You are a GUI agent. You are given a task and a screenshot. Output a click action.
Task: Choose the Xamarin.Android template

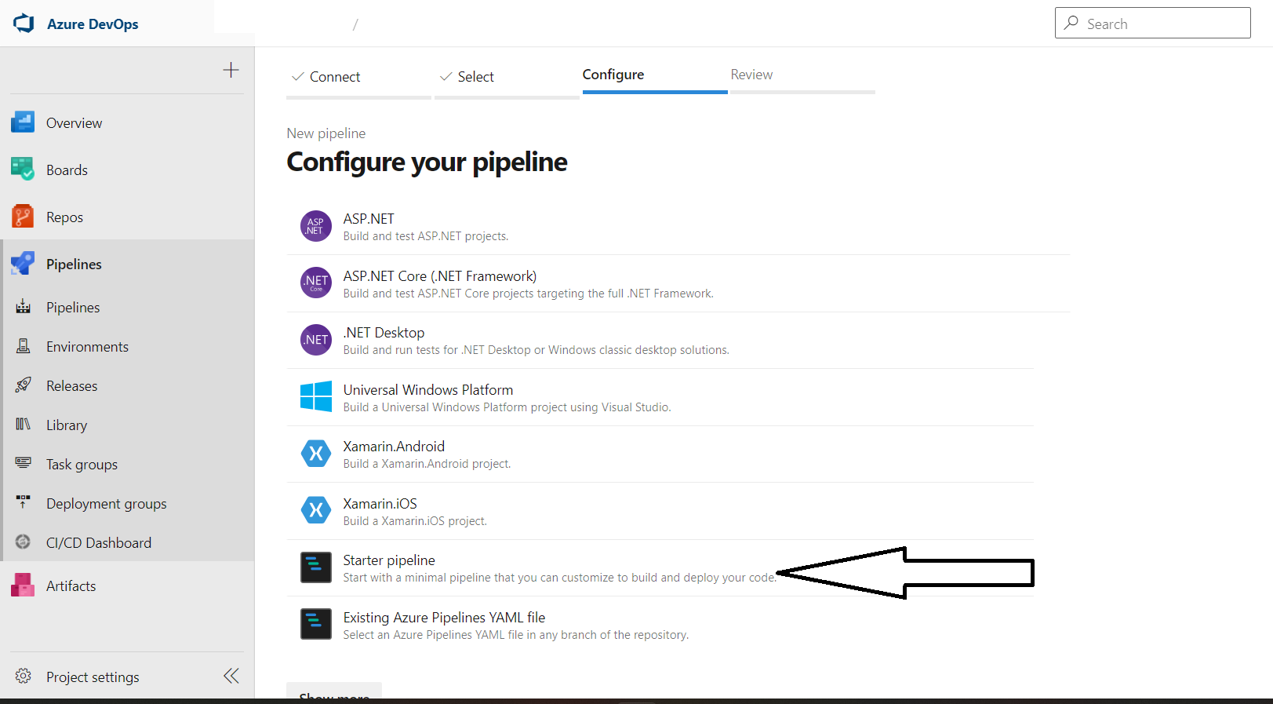(394, 447)
